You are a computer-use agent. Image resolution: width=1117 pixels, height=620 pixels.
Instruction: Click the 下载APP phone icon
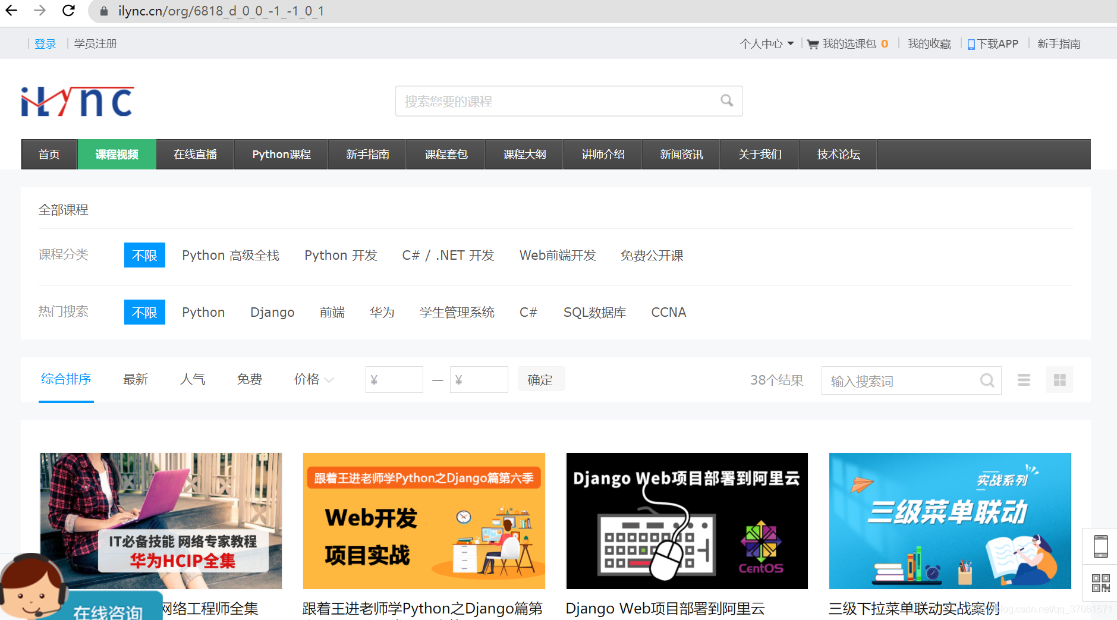pyautogui.click(x=971, y=44)
